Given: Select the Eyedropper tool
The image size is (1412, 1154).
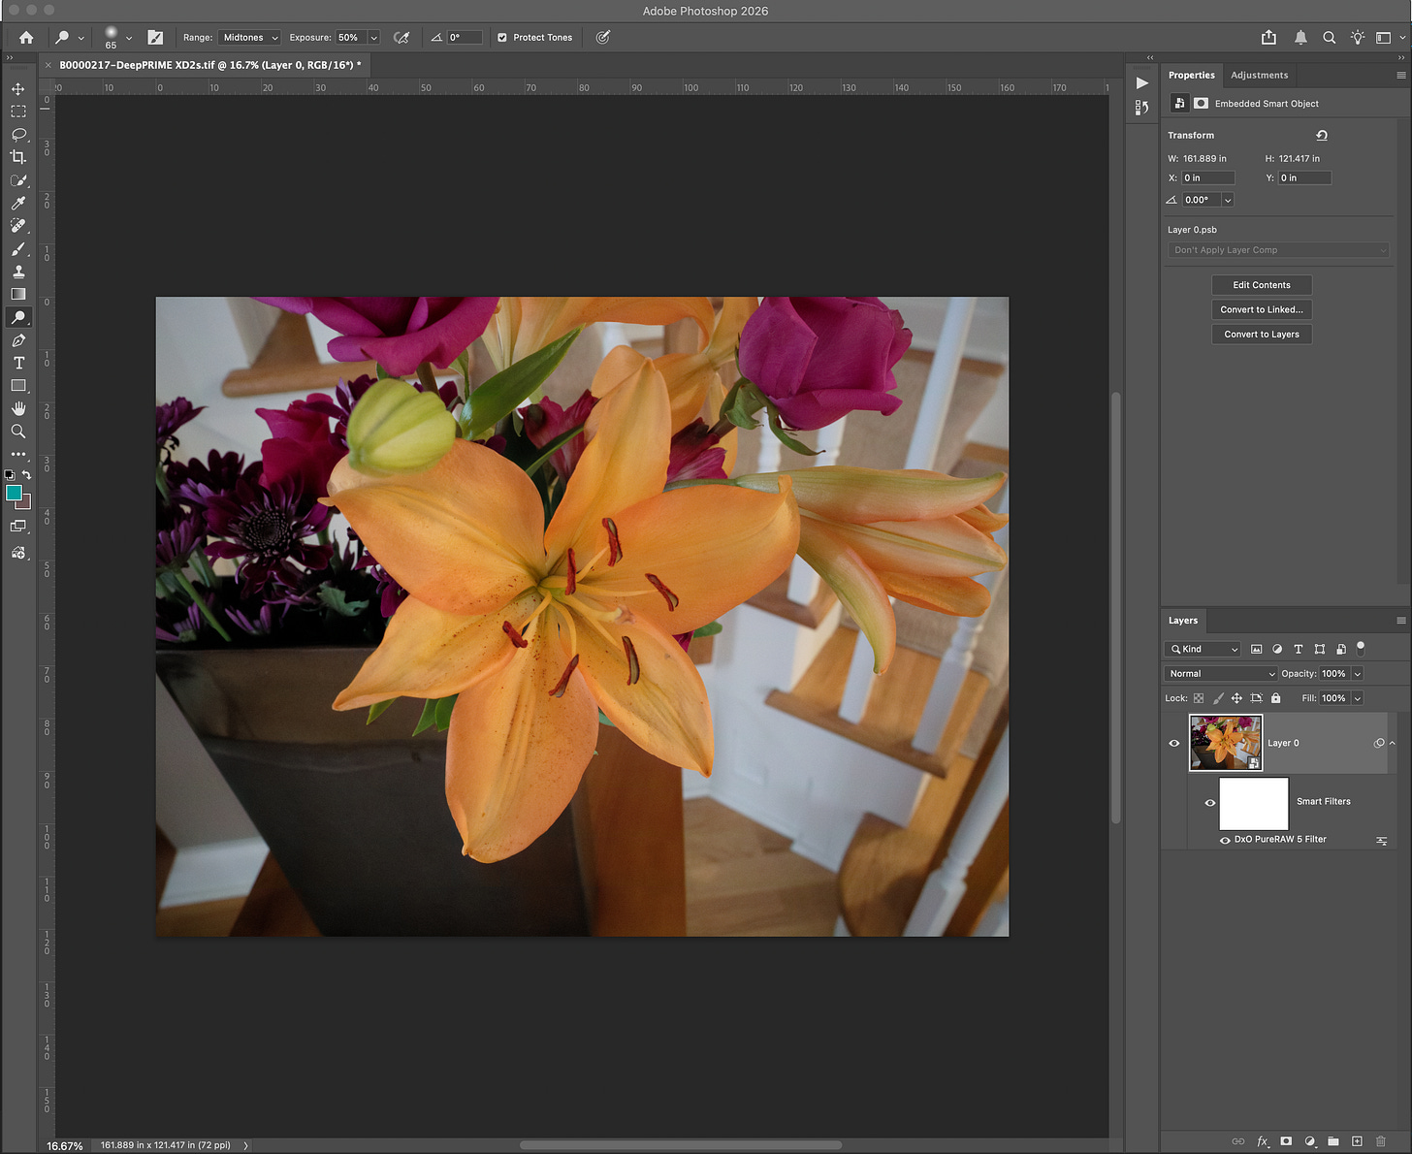Looking at the screenshot, I should [x=18, y=203].
